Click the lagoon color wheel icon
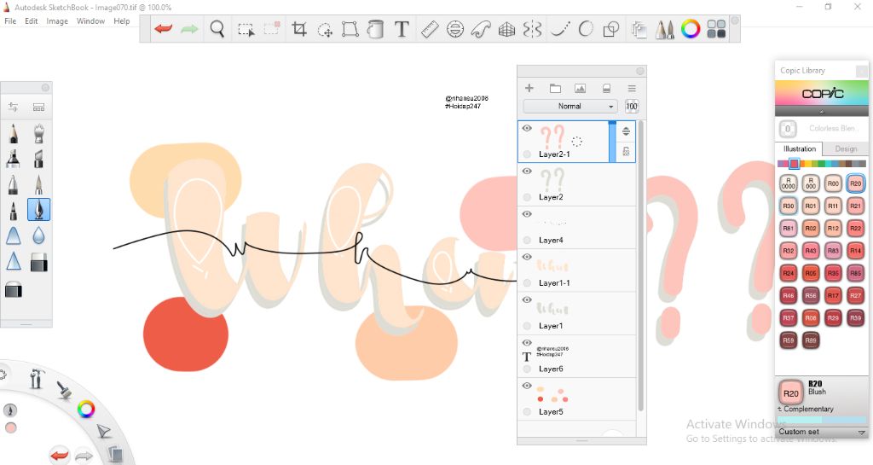This screenshot has width=873, height=465. [86, 410]
